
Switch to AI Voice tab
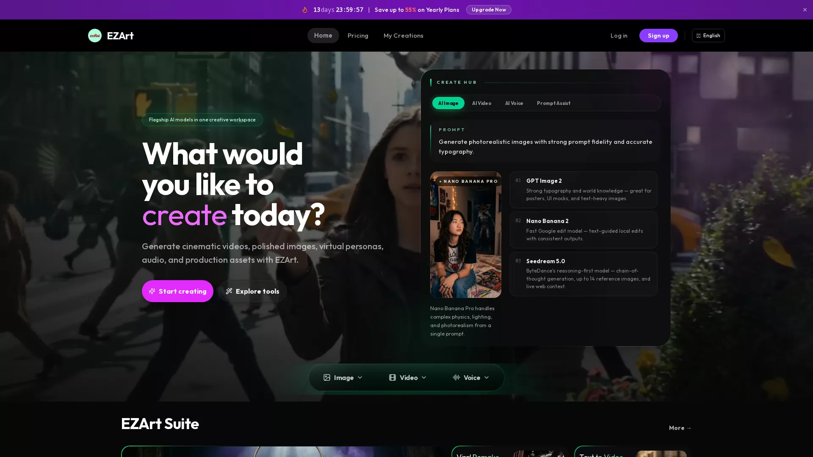(514, 103)
